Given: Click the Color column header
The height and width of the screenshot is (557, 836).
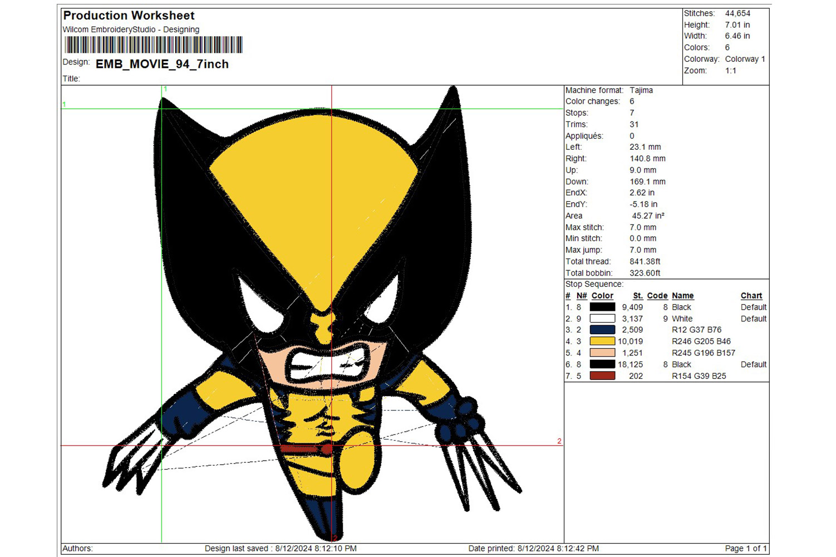Looking at the screenshot, I should [x=602, y=296].
